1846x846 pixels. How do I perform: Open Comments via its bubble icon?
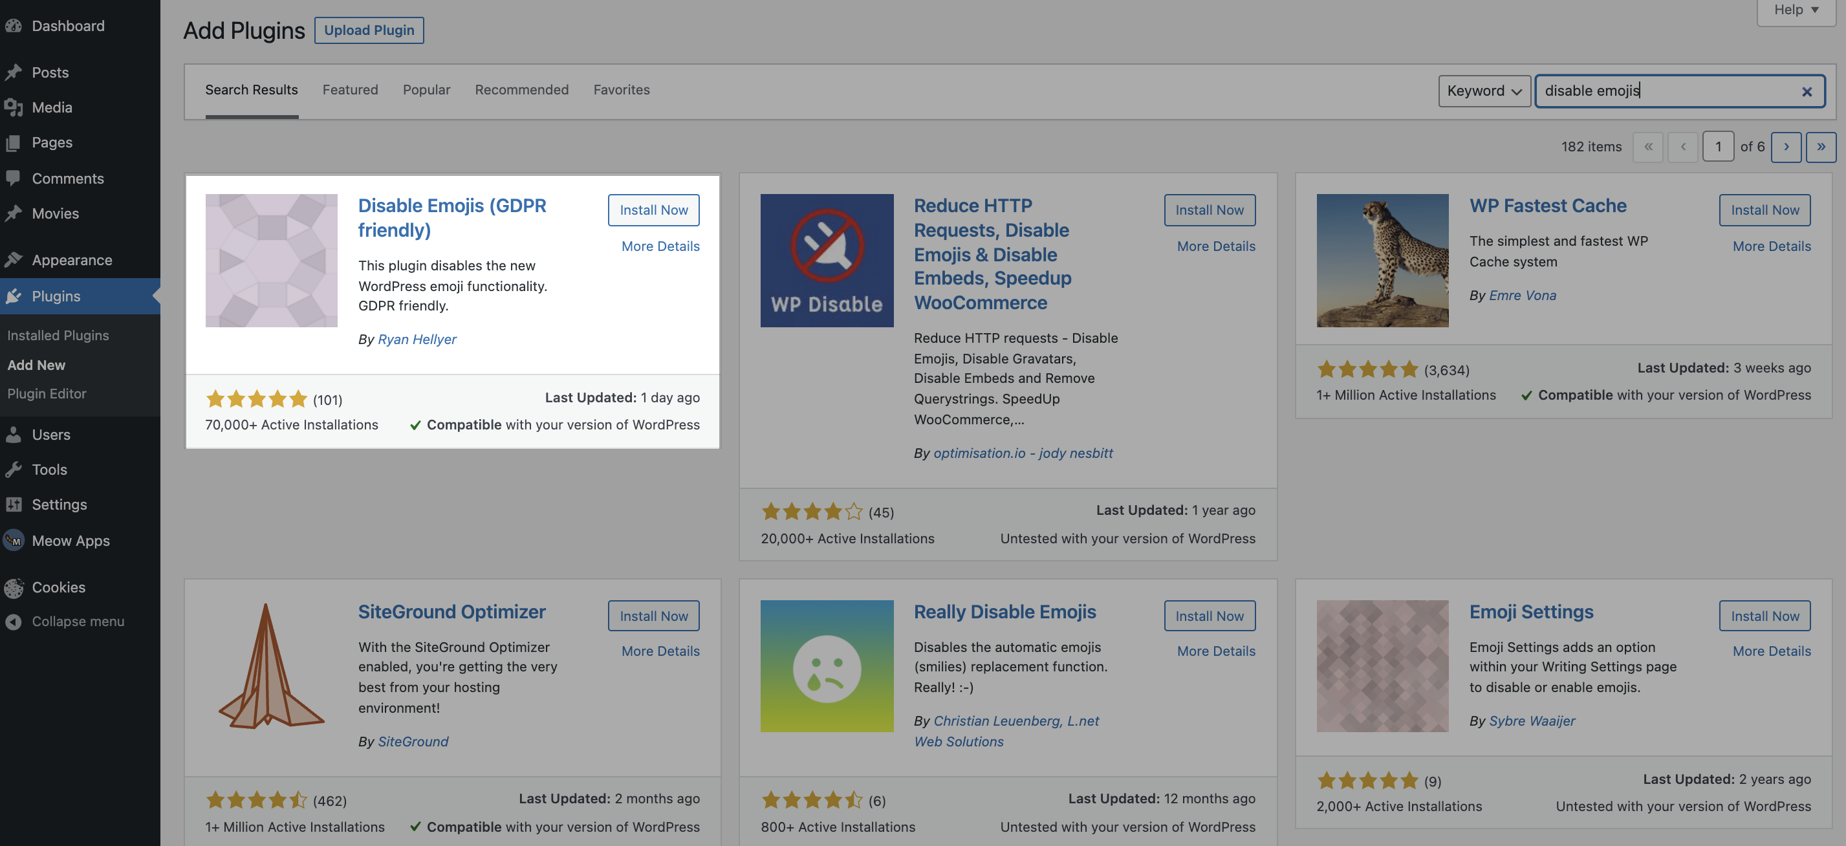pos(13,178)
